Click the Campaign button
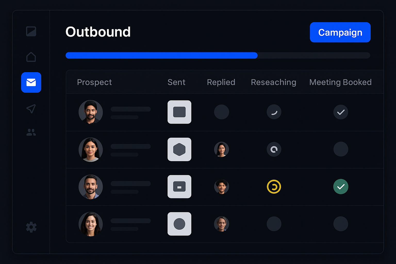 coord(340,32)
